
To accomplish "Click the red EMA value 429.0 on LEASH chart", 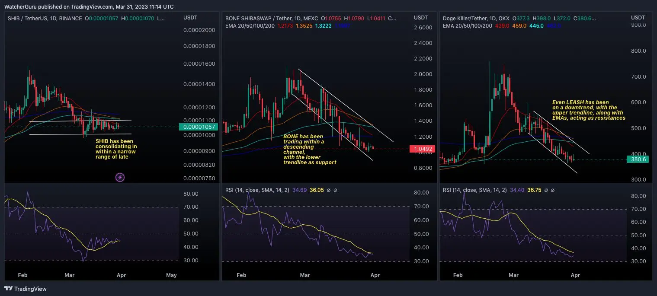I will 502,26.
